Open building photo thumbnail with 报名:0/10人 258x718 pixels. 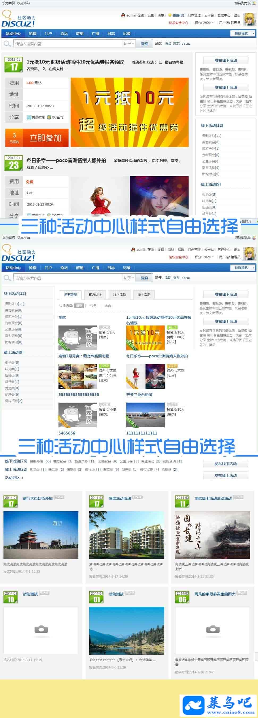(x=145, y=415)
